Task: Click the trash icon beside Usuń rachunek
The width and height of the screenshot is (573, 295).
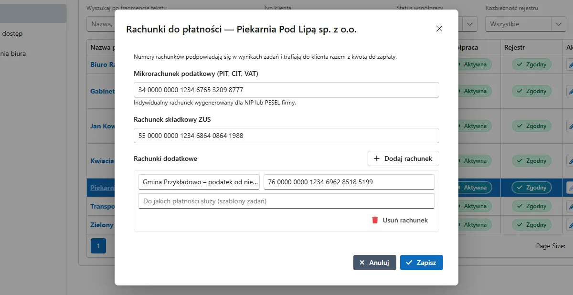Action: click(375, 220)
